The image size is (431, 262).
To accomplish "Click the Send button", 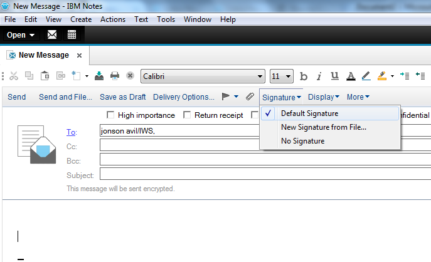I will pos(16,97).
